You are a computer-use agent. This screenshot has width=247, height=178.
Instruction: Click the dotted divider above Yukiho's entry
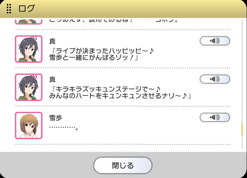(x=123, y=106)
